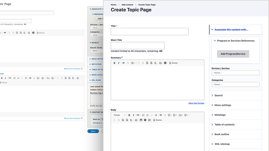This screenshot has width=269, height=151.
Task: Go to Add content in the breadcrumb
Action: (x=127, y=5)
